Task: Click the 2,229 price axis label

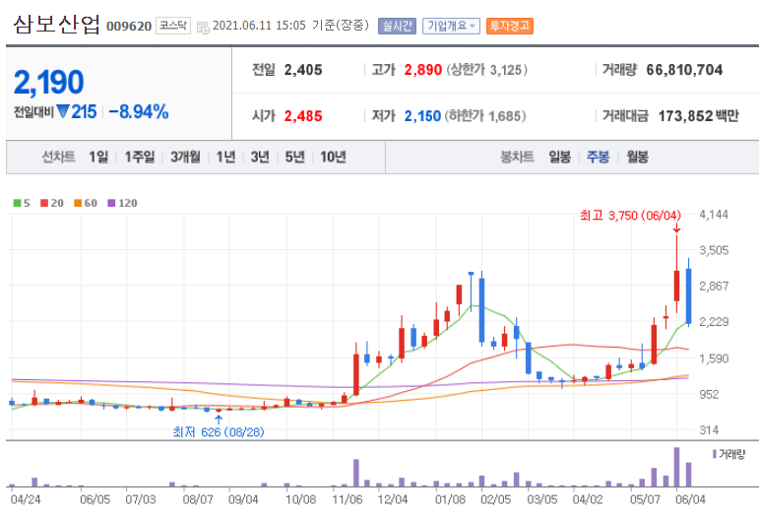Action: click(714, 322)
